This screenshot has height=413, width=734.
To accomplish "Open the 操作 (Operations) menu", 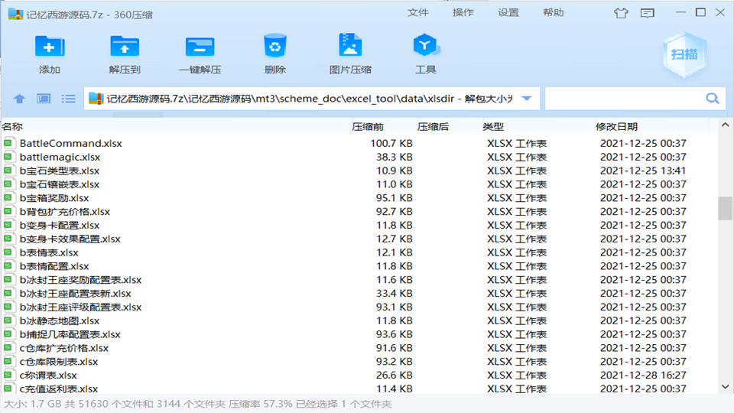I will [x=463, y=13].
